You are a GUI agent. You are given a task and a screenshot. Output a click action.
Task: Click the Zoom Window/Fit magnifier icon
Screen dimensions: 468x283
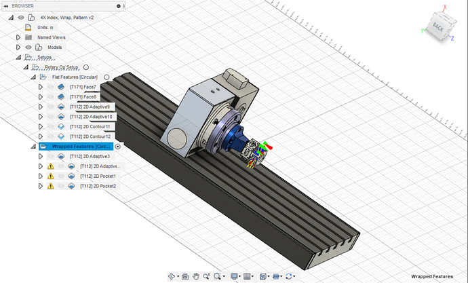pos(217,276)
